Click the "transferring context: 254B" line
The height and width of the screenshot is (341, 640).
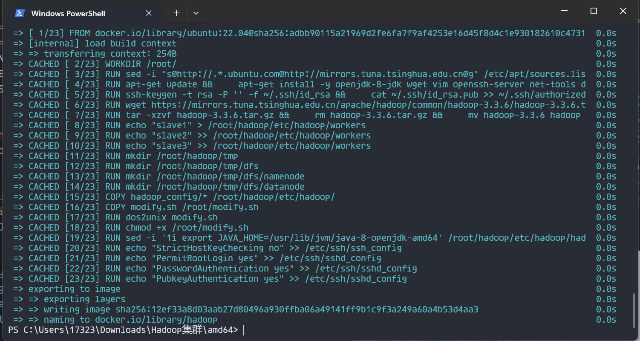(110, 54)
